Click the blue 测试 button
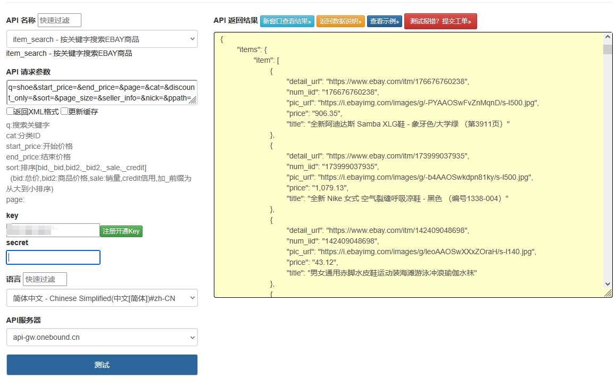This screenshot has width=616, height=385. 102,365
